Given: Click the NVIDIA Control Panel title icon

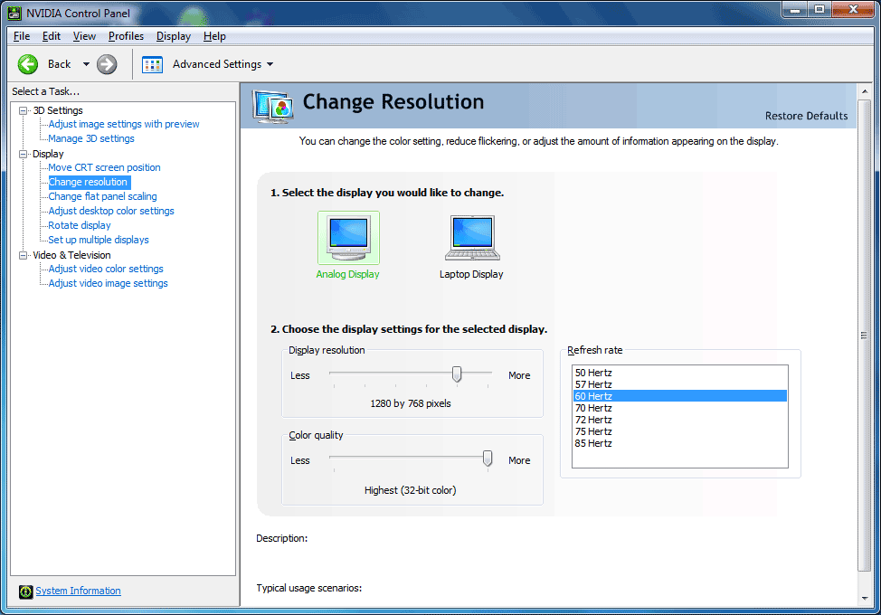Looking at the screenshot, I should [14, 13].
